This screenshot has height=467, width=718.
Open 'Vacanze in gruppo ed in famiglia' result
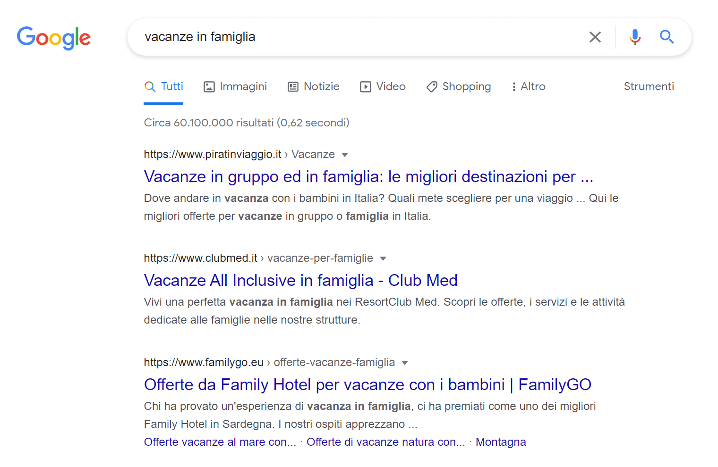tap(368, 176)
